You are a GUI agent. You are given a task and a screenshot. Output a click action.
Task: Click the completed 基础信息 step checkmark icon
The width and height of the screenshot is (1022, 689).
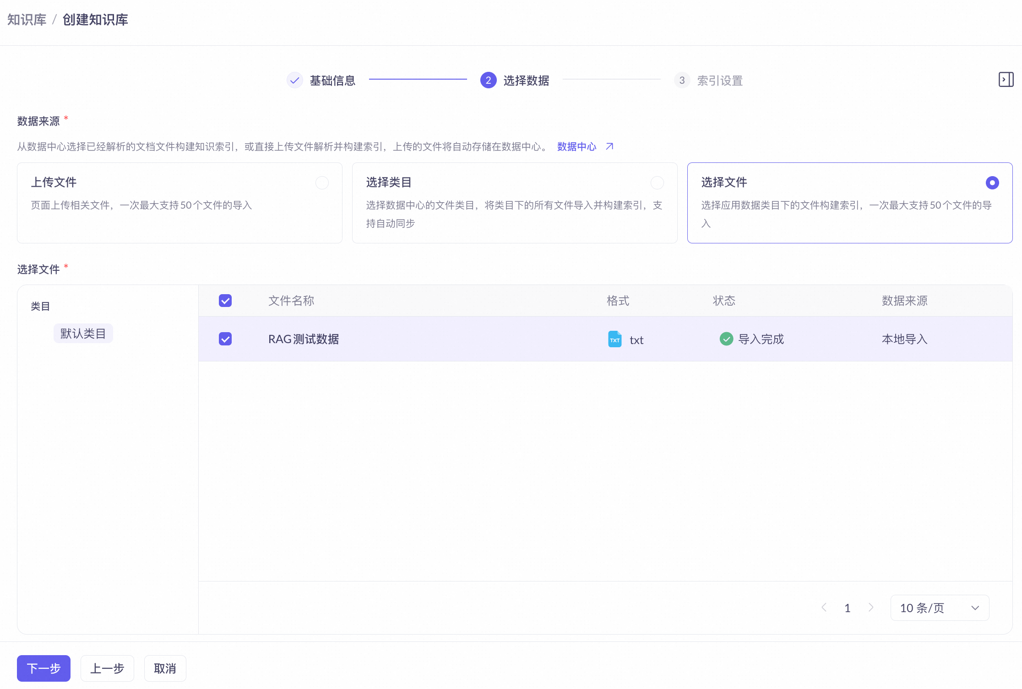pos(295,81)
